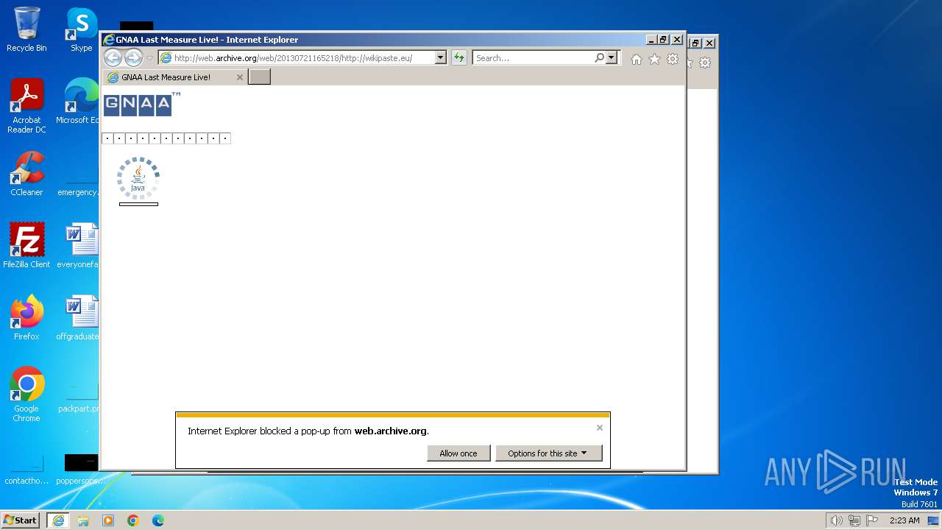The image size is (942, 530).
Task: Click the Java loading applet icon
Action: click(x=138, y=178)
